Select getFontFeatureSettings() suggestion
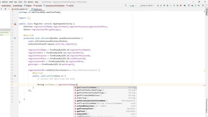The image size is (208, 117). point(105,90)
